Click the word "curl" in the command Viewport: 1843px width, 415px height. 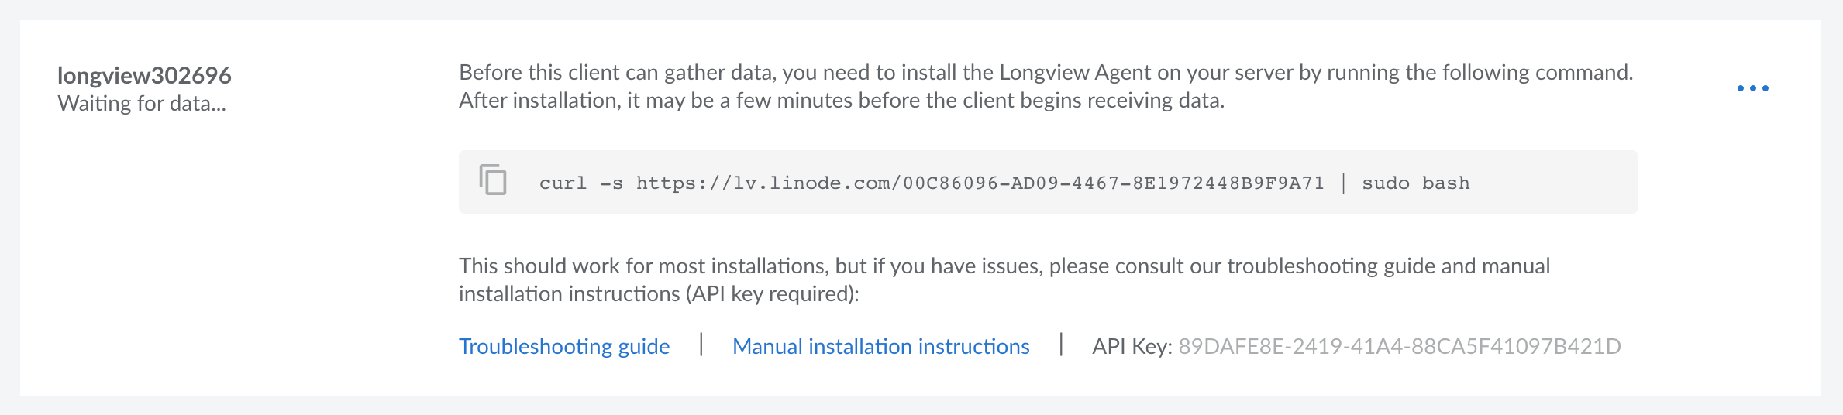tap(563, 183)
